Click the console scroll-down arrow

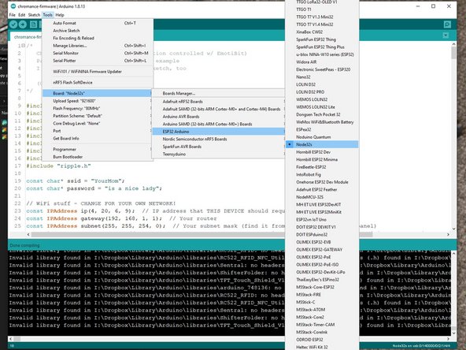click(453, 333)
